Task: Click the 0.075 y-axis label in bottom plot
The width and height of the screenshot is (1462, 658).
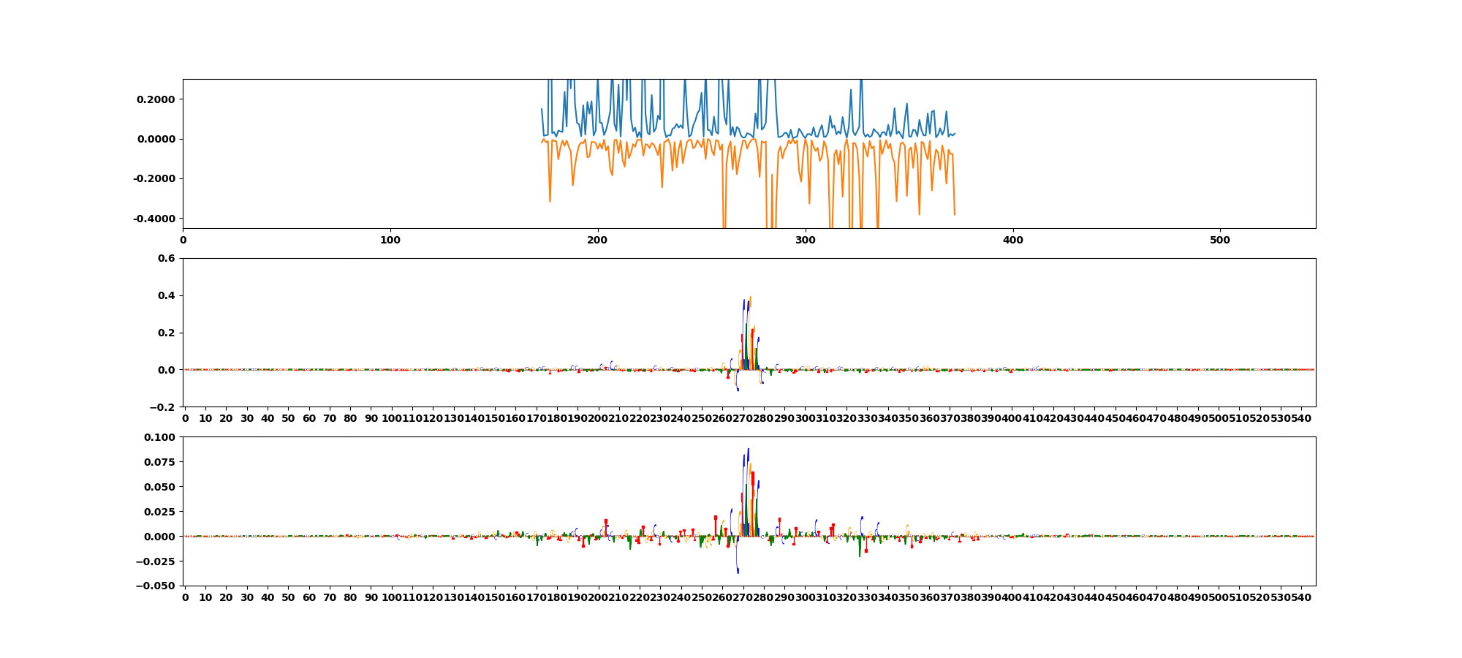Action: coord(159,462)
